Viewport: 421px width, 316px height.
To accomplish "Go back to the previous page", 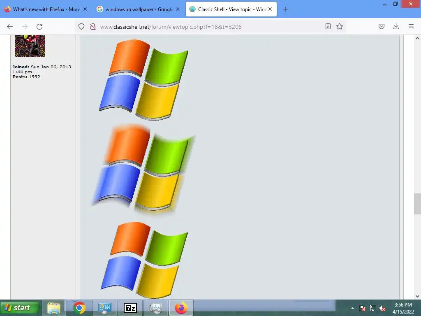I will [x=10, y=27].
